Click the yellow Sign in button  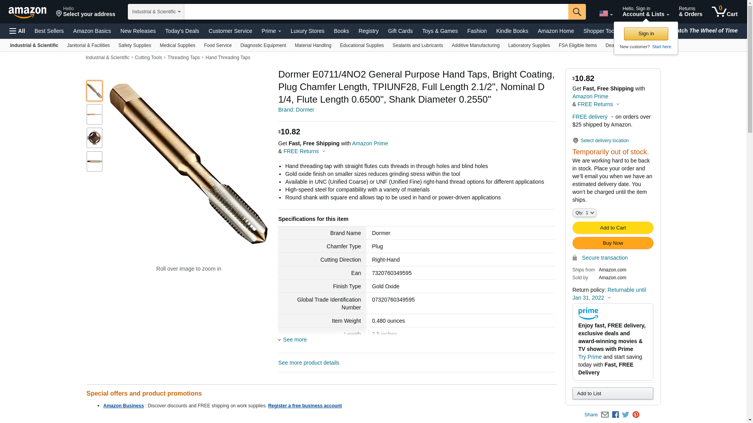(x=646, y=34)
